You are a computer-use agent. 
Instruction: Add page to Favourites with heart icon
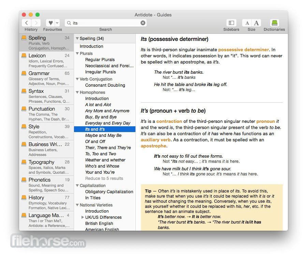click(50, 23)
